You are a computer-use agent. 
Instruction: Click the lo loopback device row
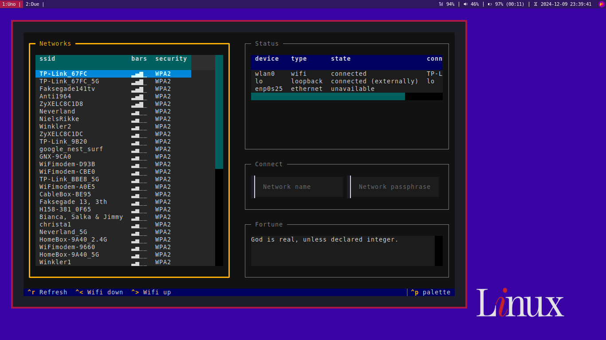[347, 81]
